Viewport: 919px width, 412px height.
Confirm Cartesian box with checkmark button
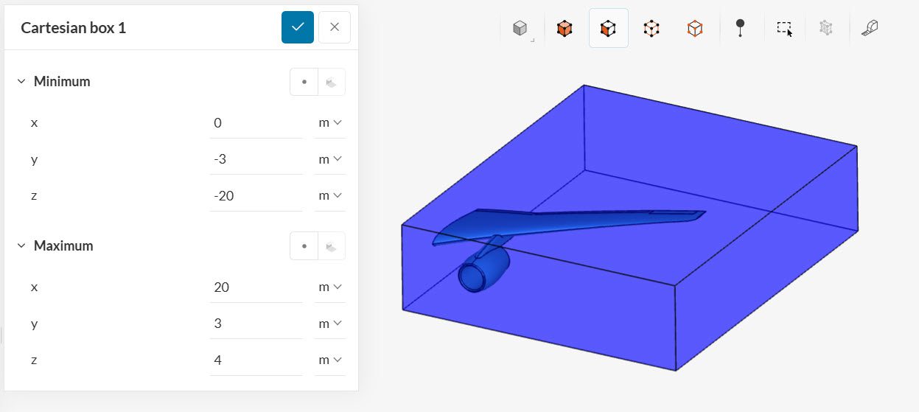(298, 27)
